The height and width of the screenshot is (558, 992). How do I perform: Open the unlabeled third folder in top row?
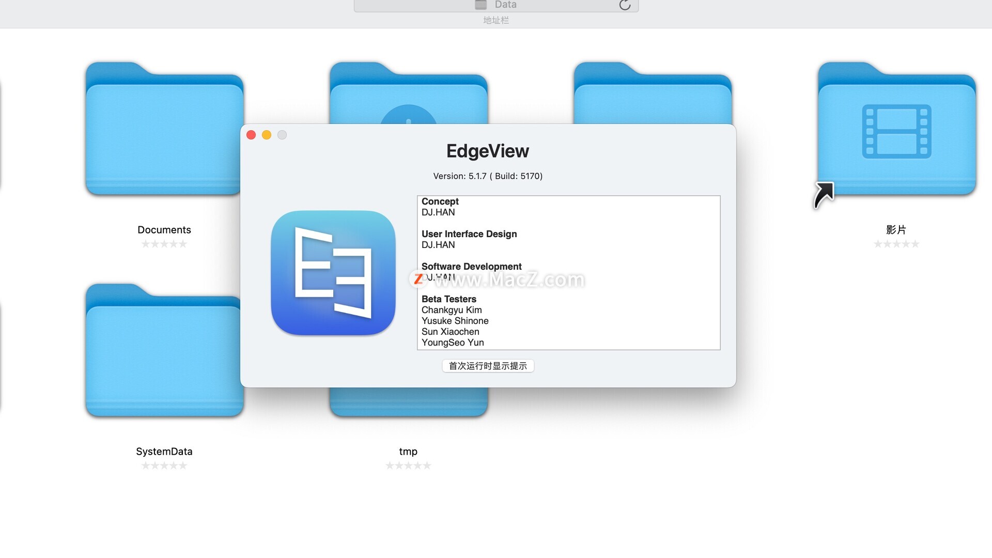pyautogui.click(x=653, y=93)
